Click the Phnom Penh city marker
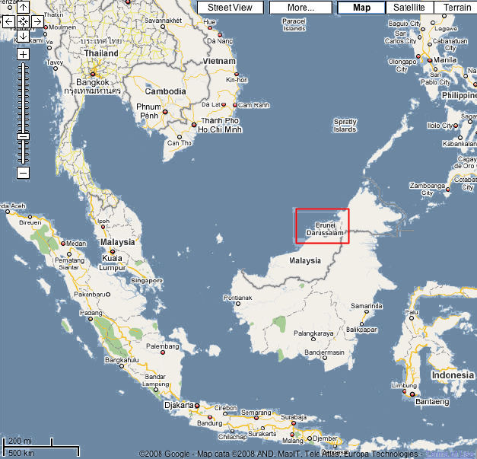Viewport: 477px width, 459px height. (x=164, y=111)
